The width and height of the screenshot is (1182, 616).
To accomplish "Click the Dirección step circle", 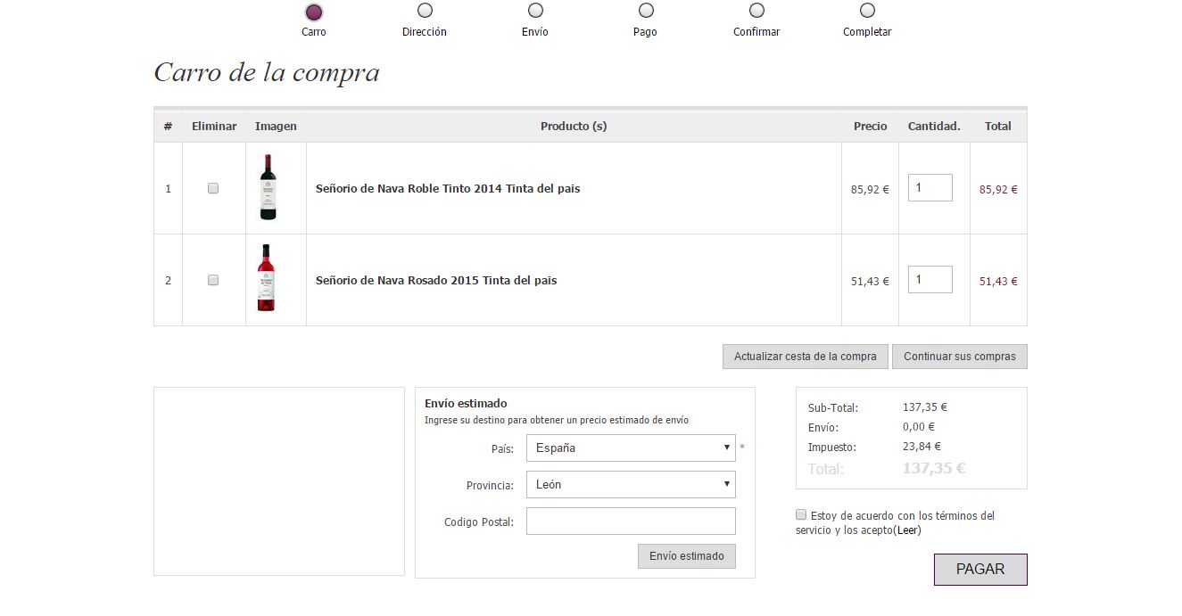I will pos(425,10).
